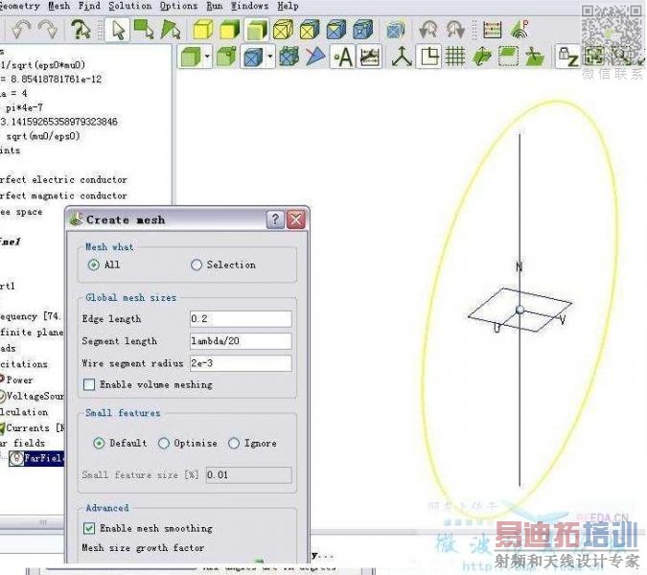Select the VoltageSource tree item
This screenshot has width=647, height=575.
pyautogui.click(x=35, y=397)
